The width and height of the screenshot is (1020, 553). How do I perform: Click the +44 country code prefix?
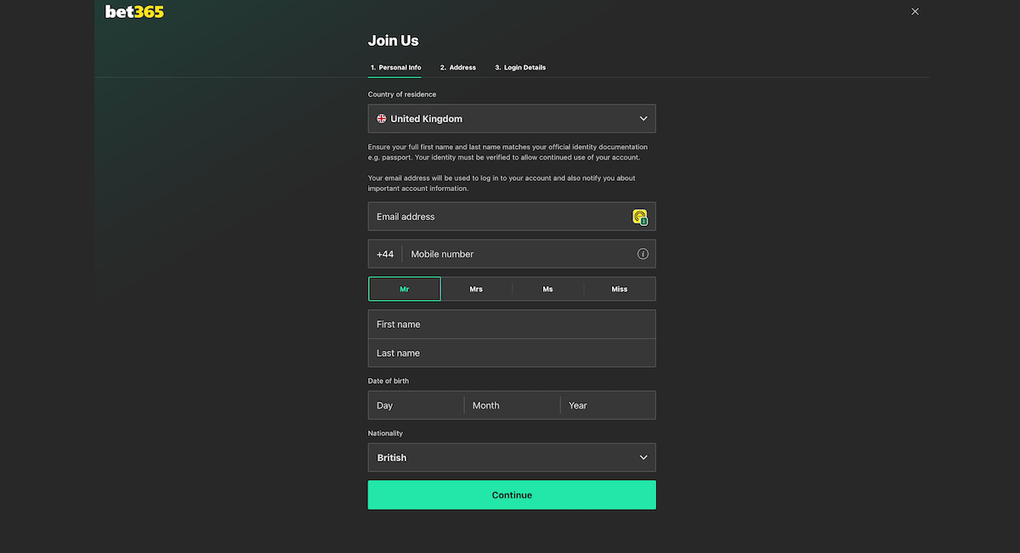pyautogui.click(x=385, y=254)
